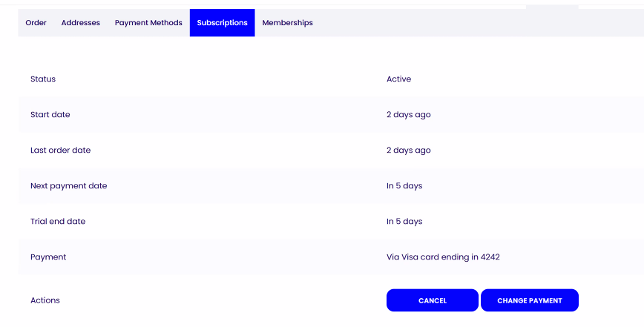The height and width of the screenshot is (327, 644).
Task: Click the Trial end date value
Action: point(404,222)
